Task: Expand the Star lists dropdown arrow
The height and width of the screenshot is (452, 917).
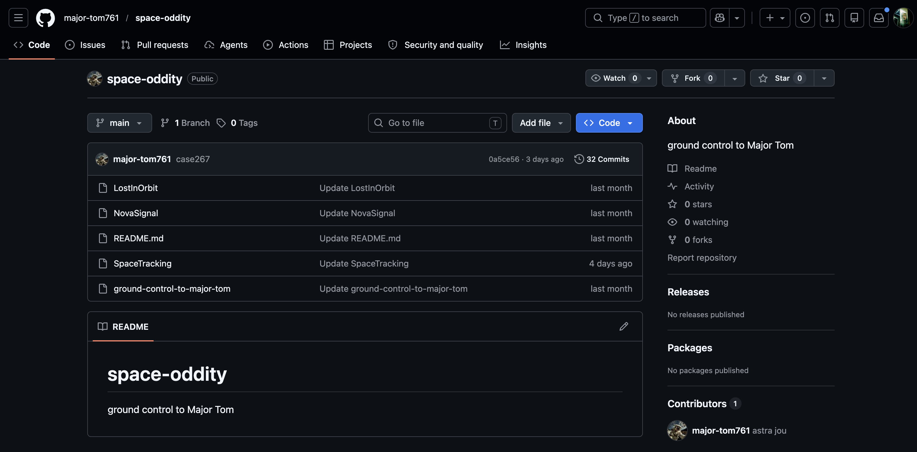Action: 824,78
